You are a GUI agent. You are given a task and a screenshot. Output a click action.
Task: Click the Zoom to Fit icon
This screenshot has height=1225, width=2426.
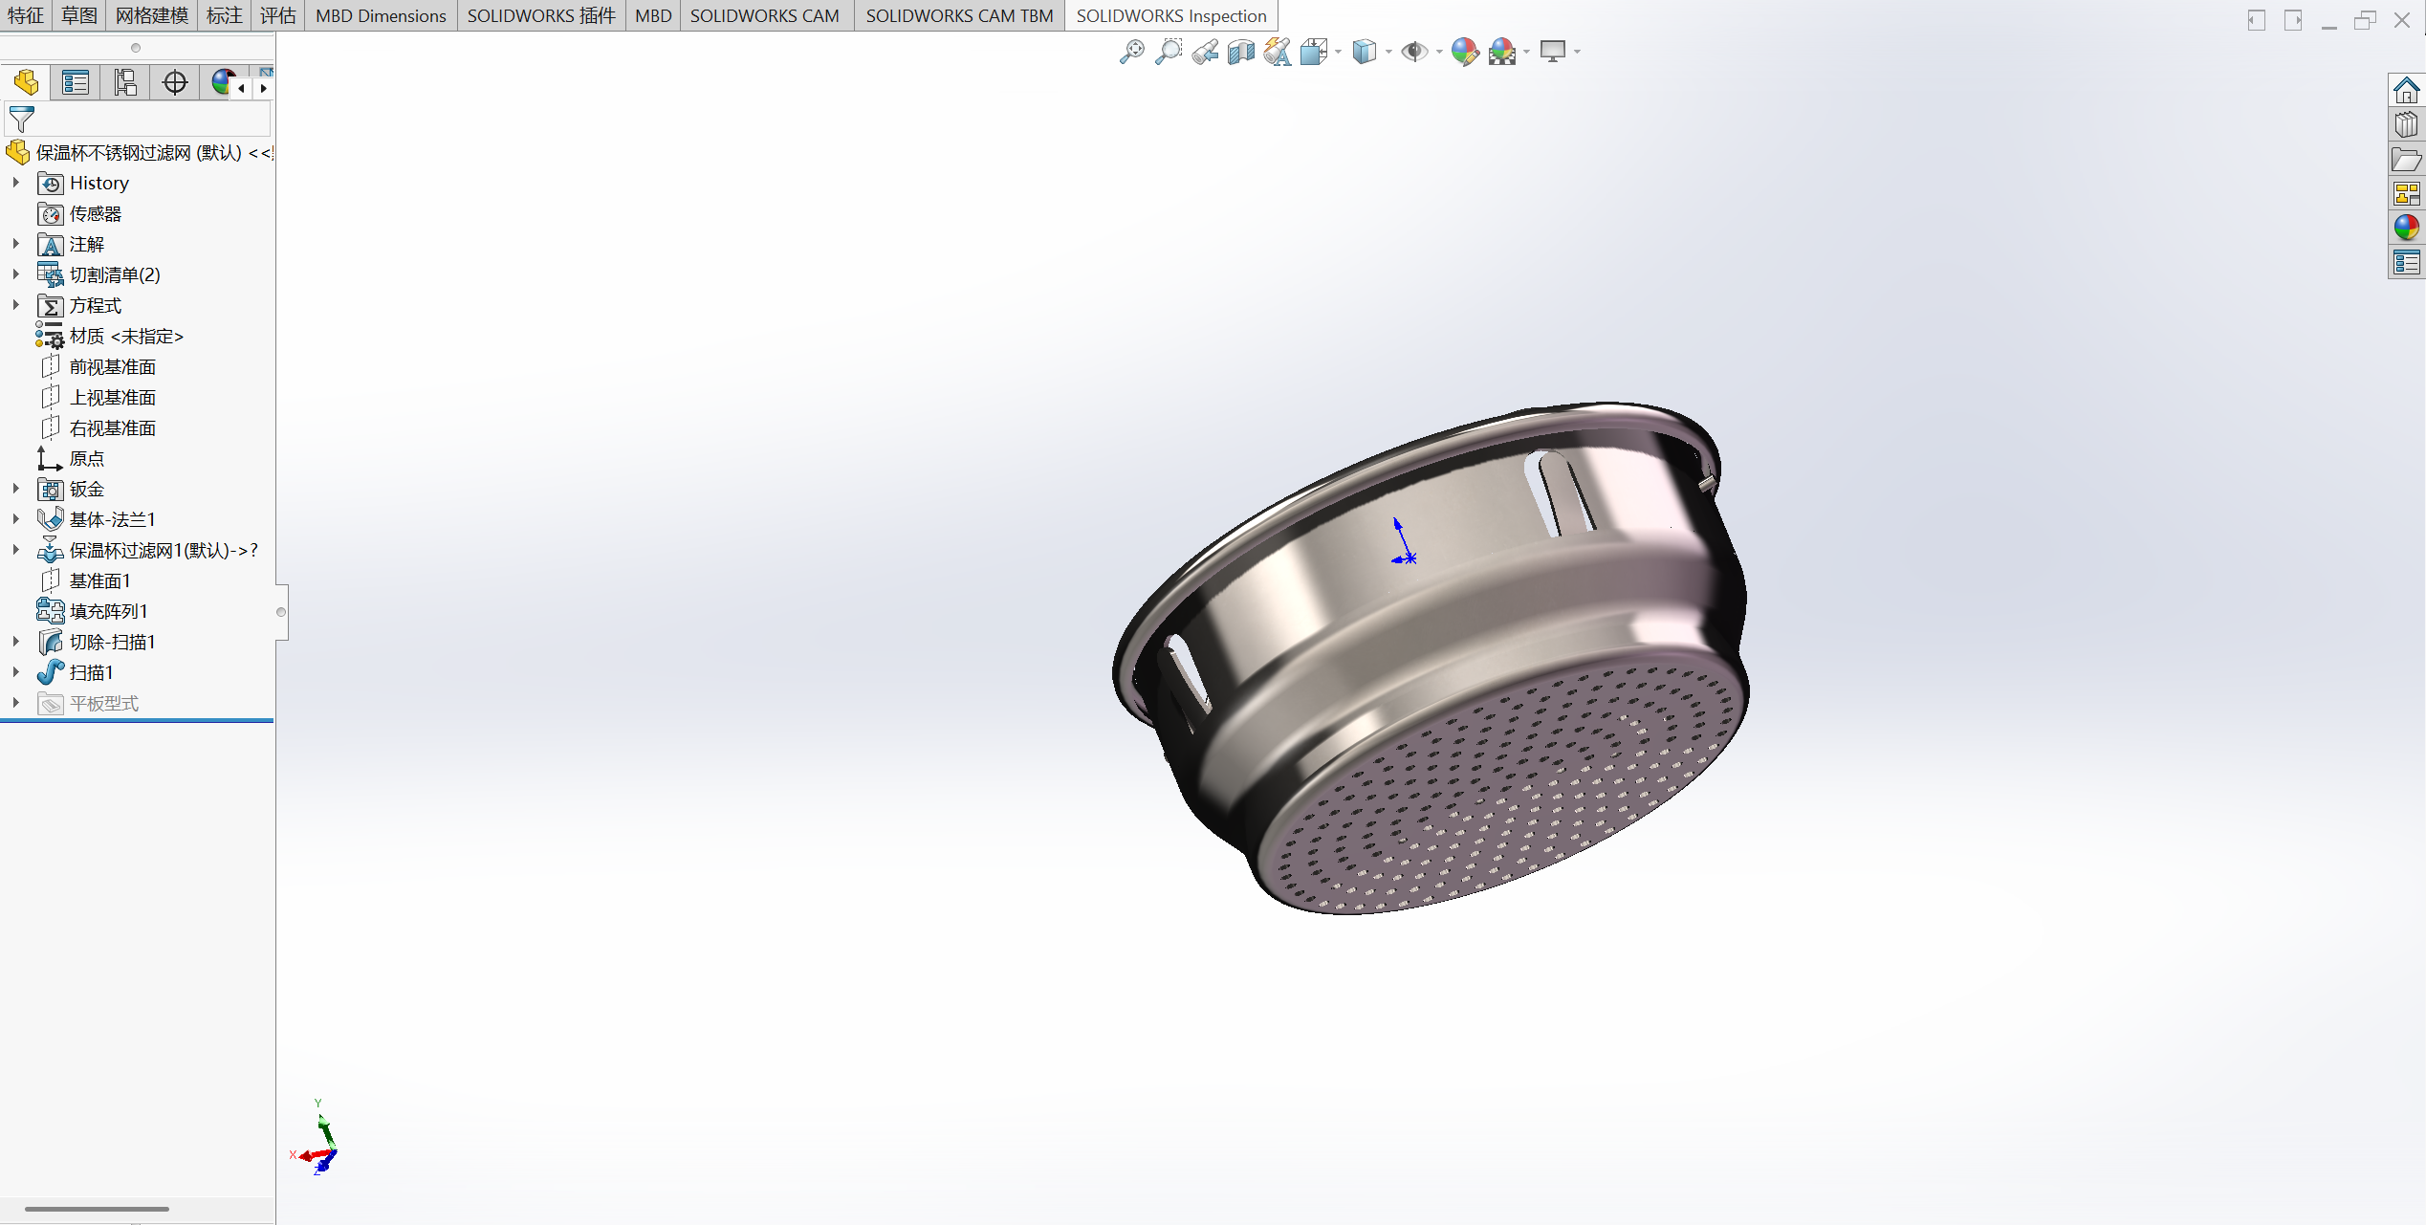(x=1131, y=52)
